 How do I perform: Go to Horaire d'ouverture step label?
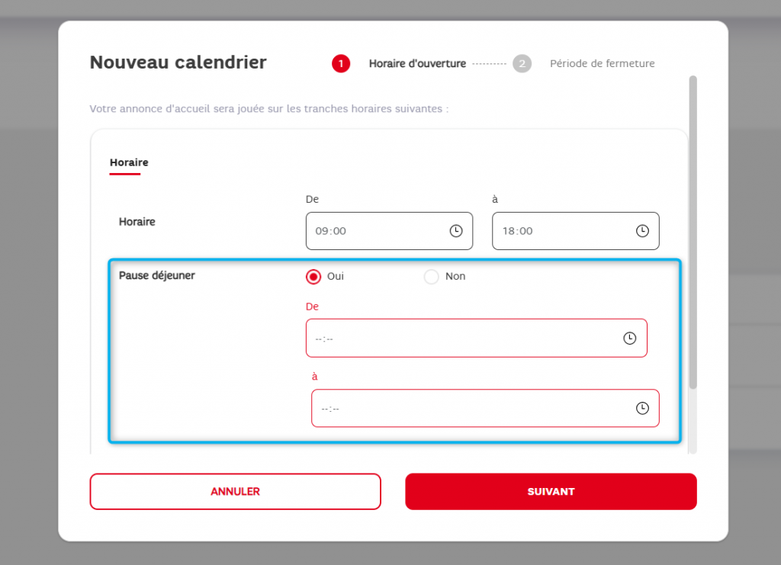point(417,64)
